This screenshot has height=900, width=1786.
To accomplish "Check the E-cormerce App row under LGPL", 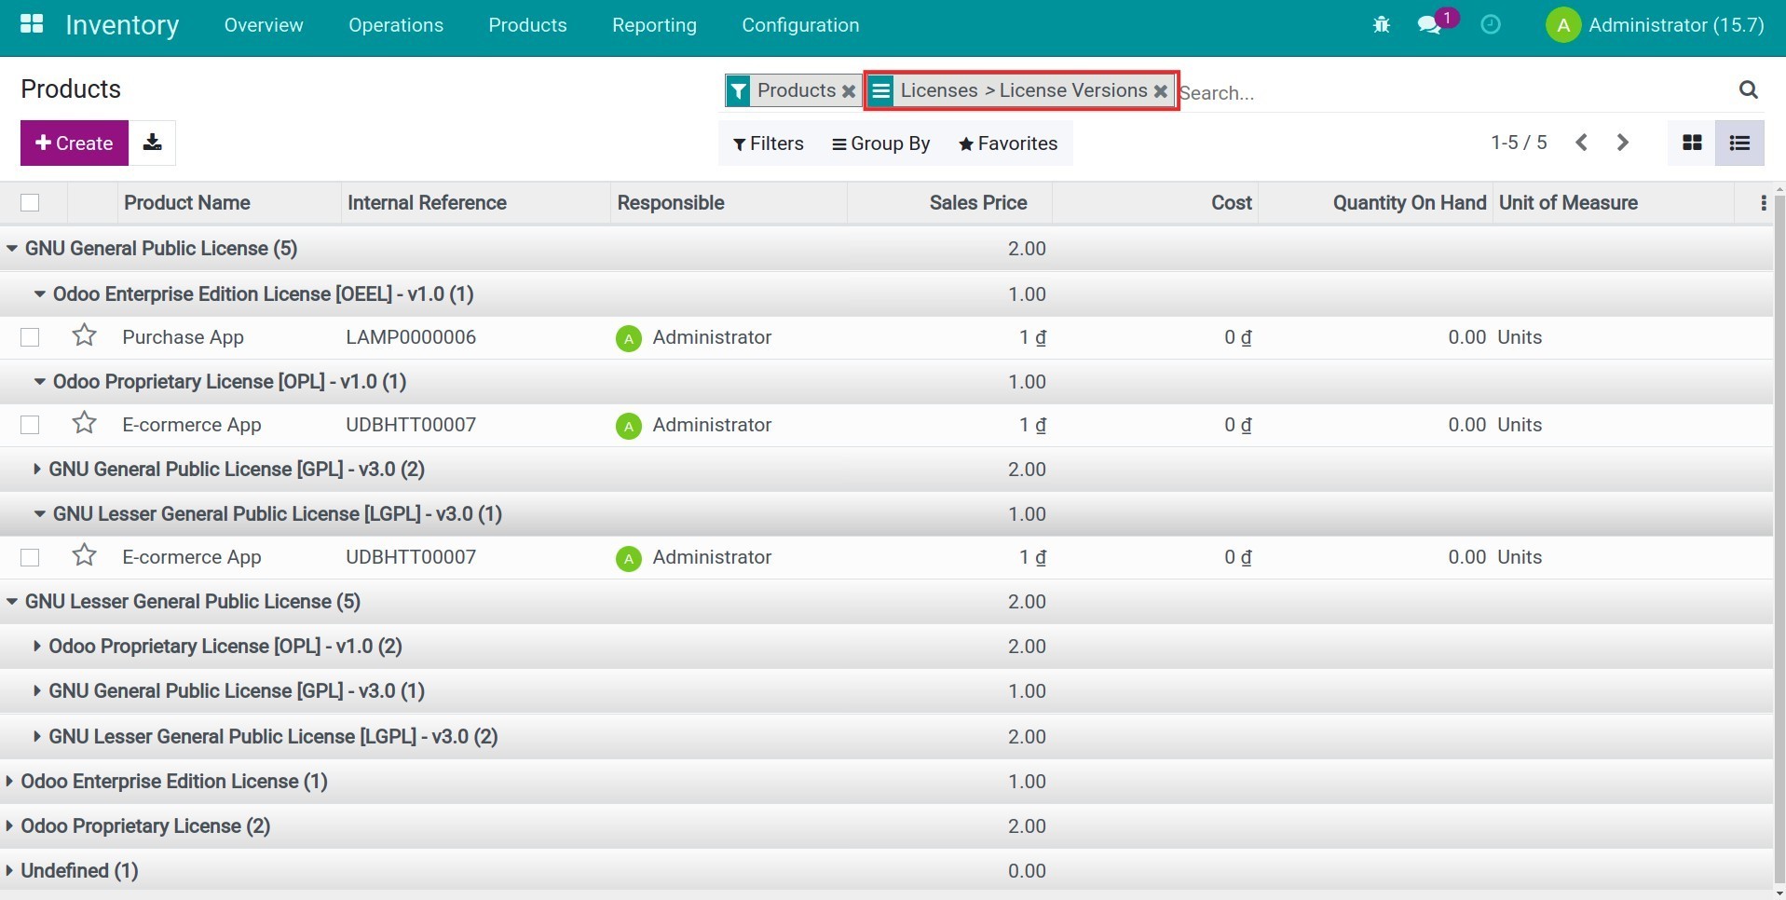I will (x=30, y=556).
